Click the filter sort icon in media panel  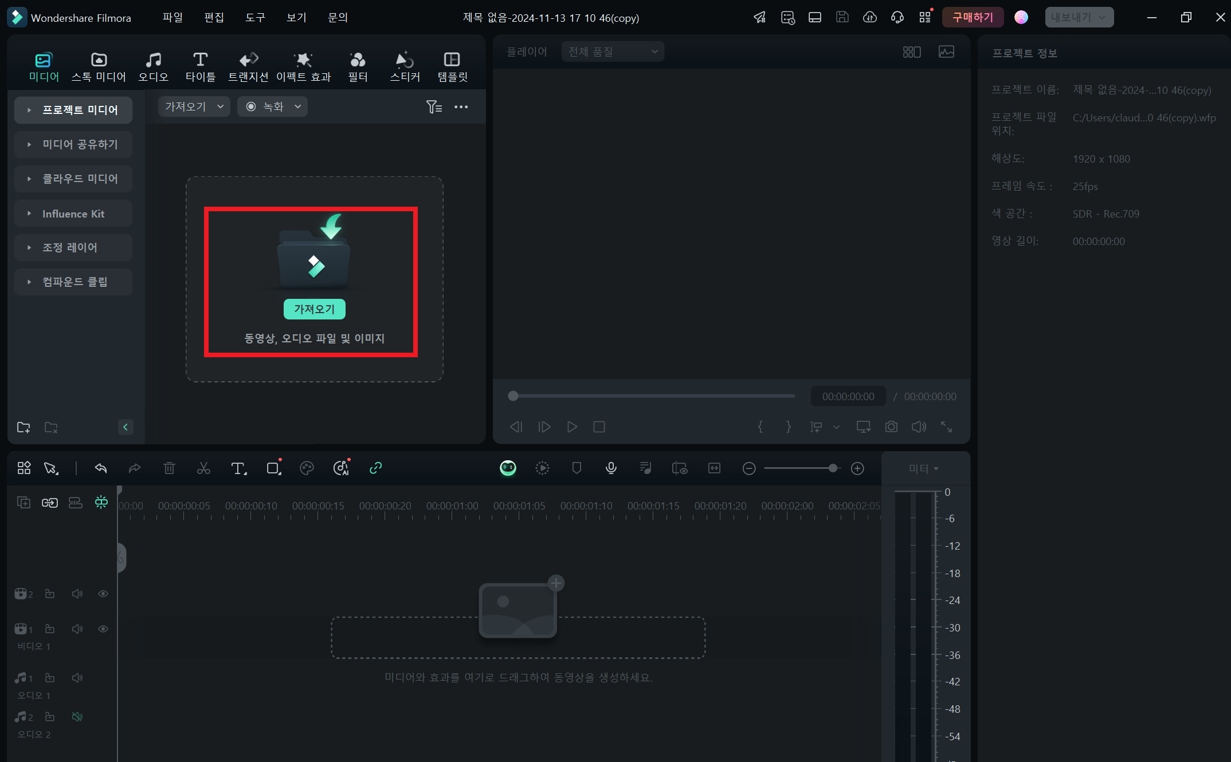(434, 107)
